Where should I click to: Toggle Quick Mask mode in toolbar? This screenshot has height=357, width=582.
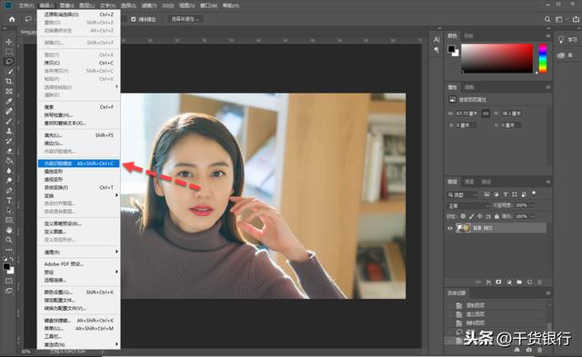pos(9,281)
